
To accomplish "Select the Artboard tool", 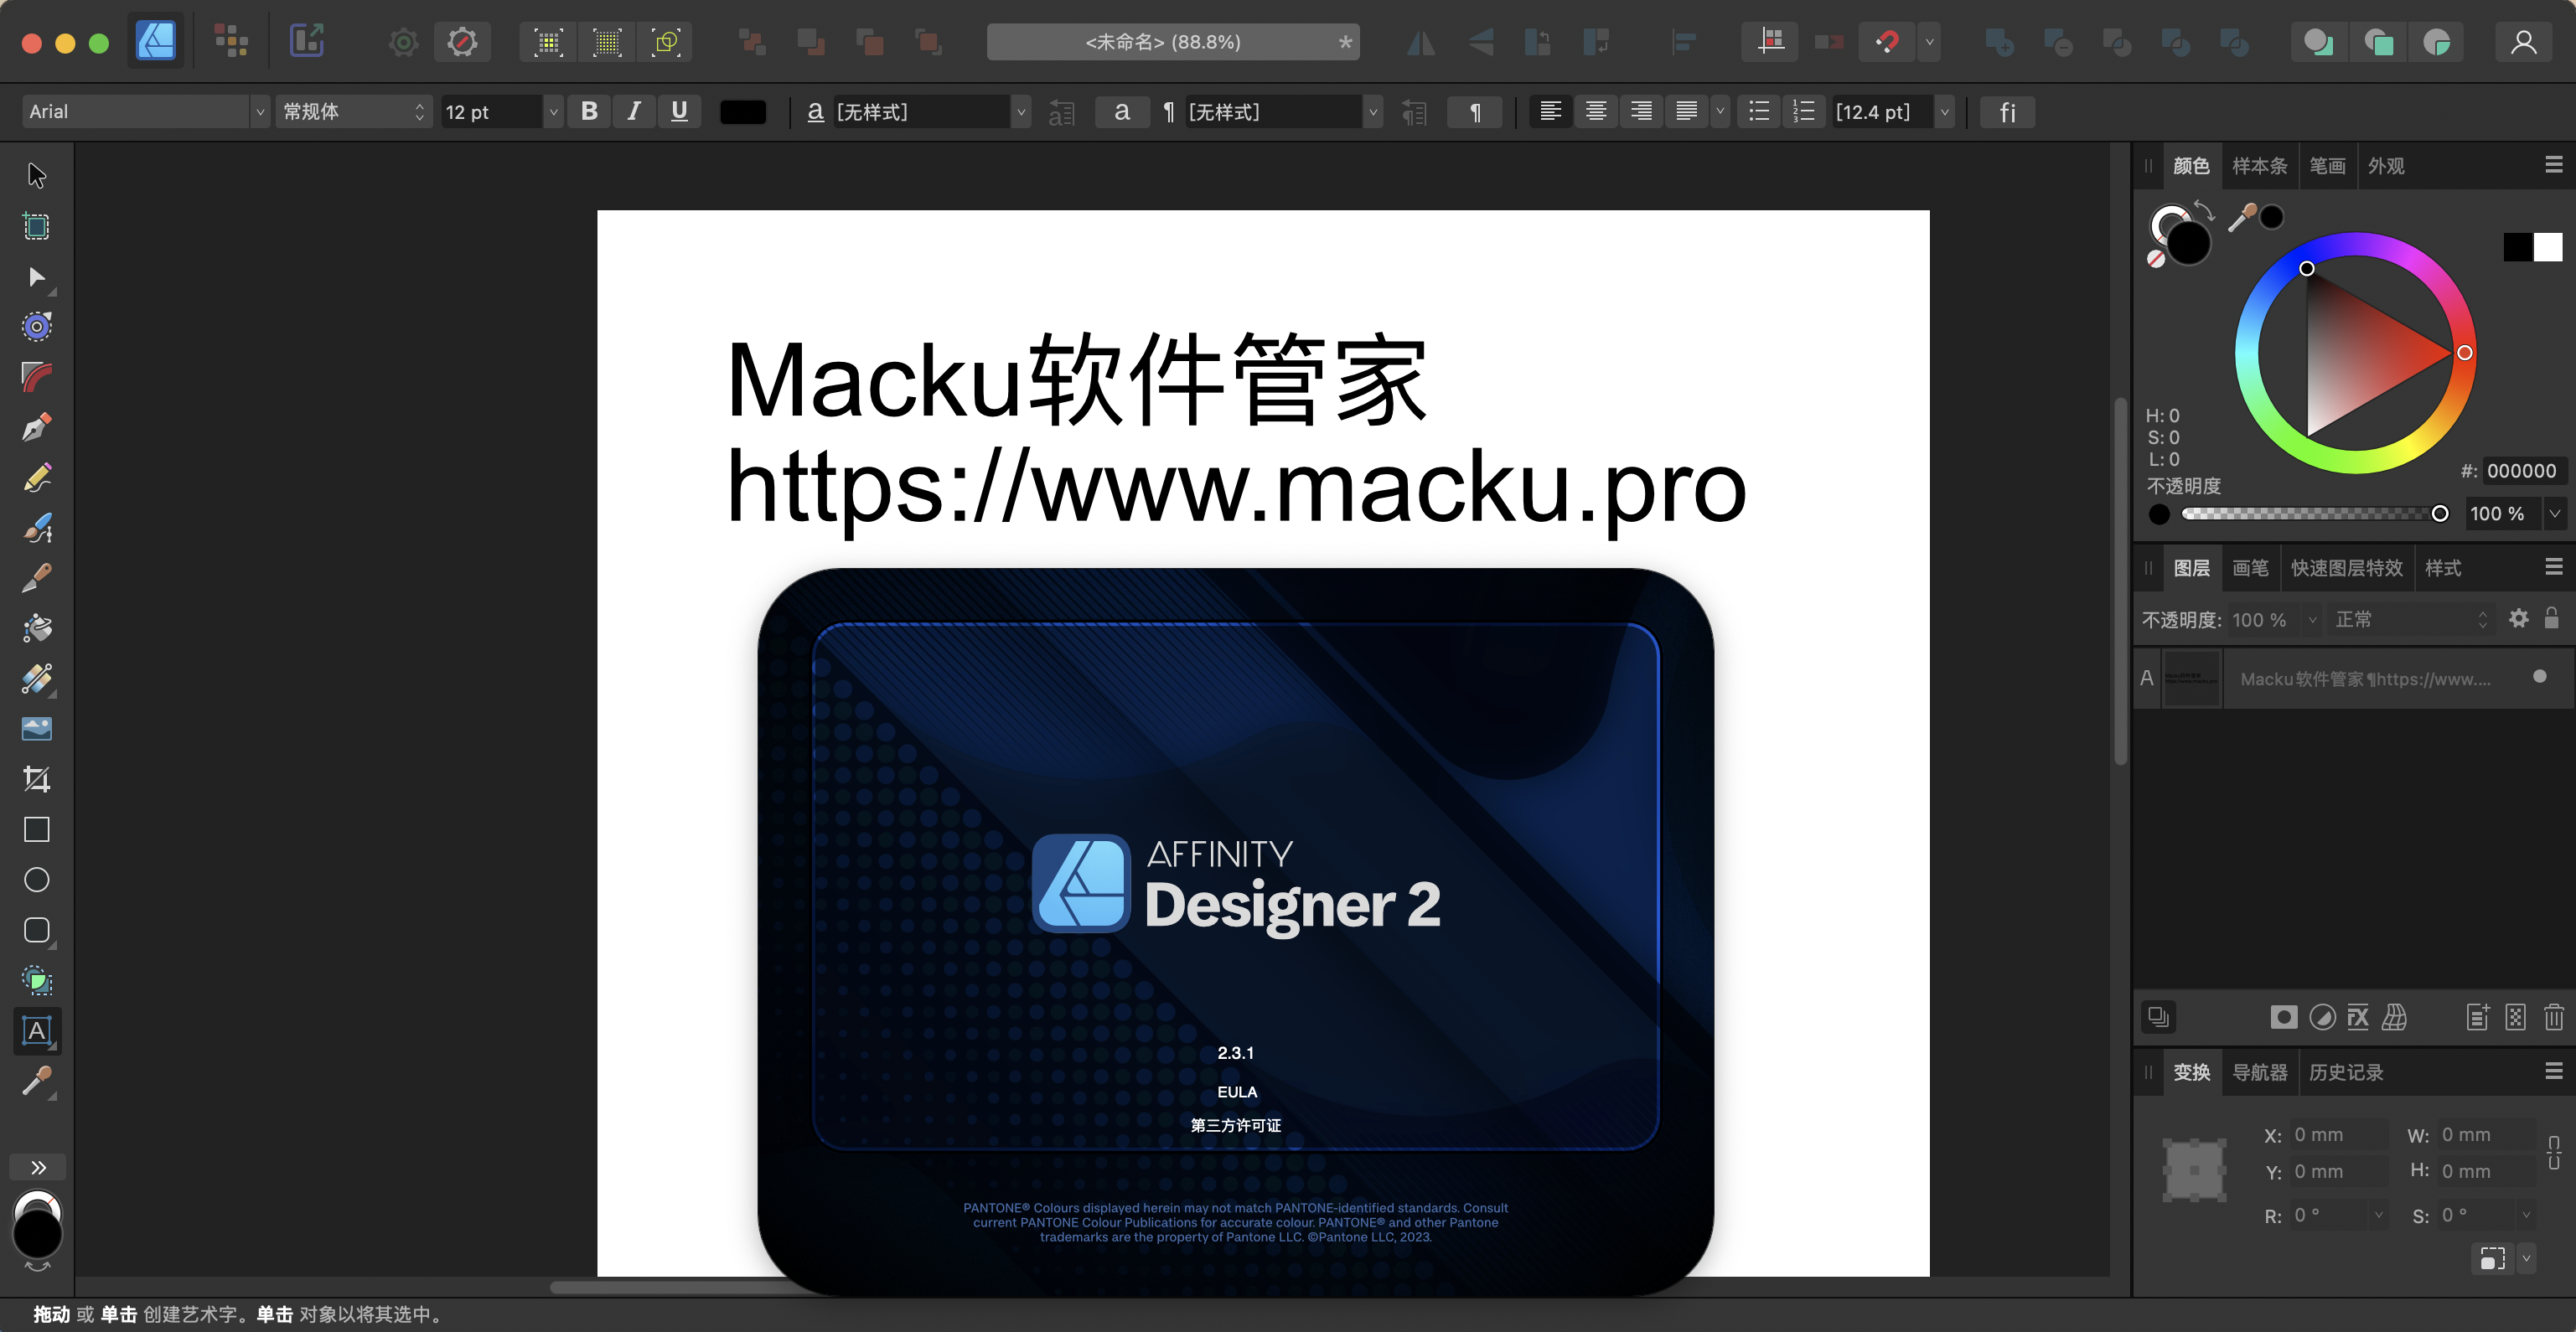I will (37, 226).
